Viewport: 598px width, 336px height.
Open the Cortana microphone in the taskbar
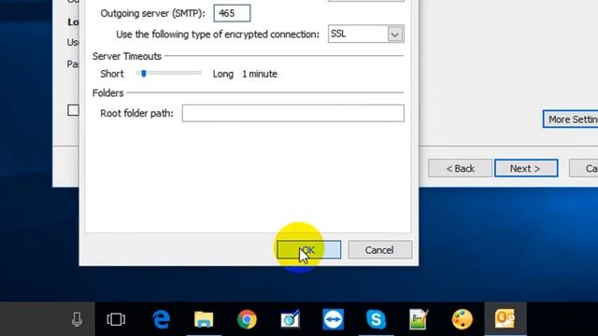click(x=77, y=319)
